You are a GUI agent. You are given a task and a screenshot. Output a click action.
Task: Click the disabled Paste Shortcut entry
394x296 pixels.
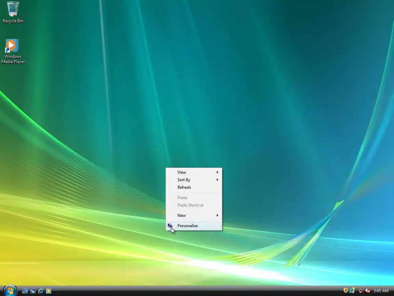click(194, 205)
